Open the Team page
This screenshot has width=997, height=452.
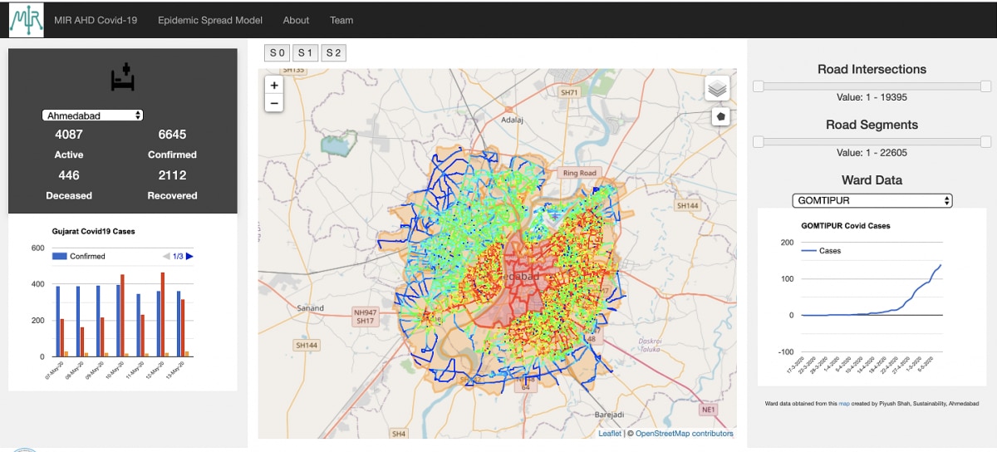point(341,20)
